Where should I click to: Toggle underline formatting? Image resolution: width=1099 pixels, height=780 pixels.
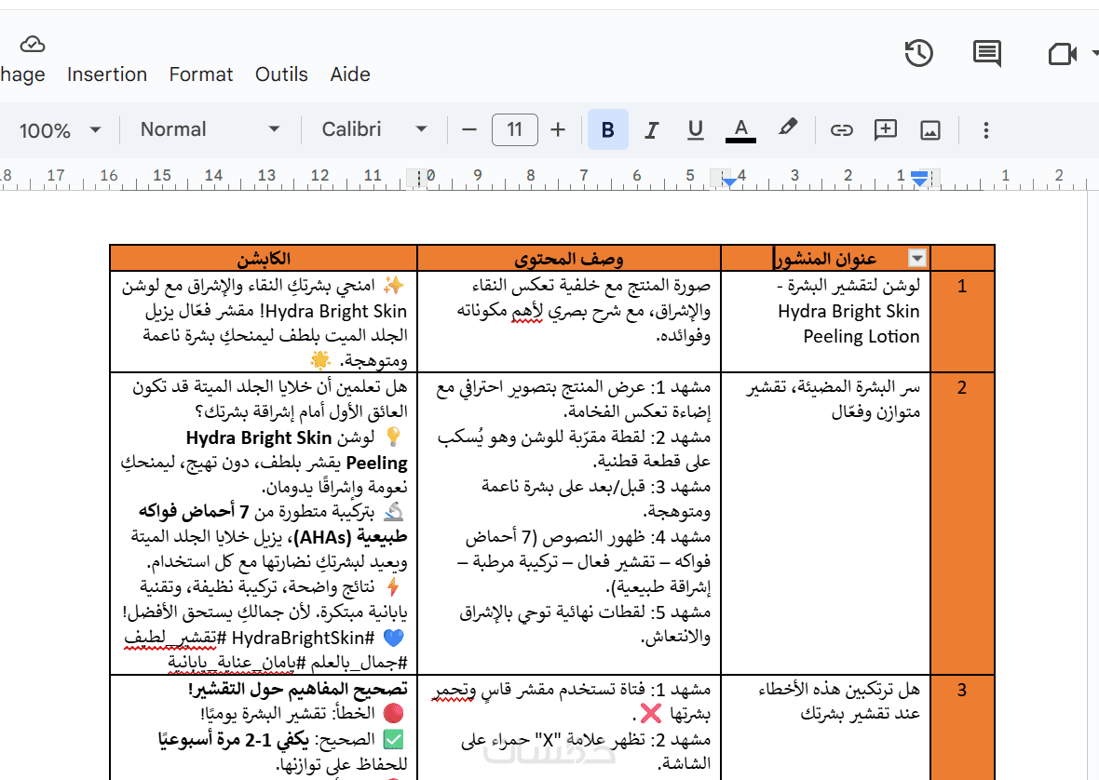click(x=696, y=130)
